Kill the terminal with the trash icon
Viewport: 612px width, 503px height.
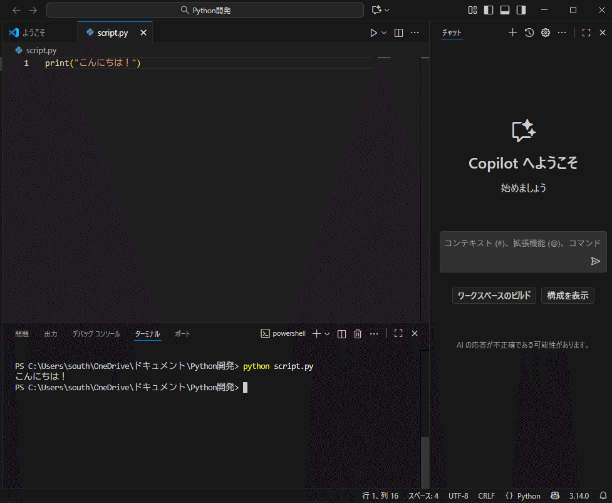coord(357,333)
